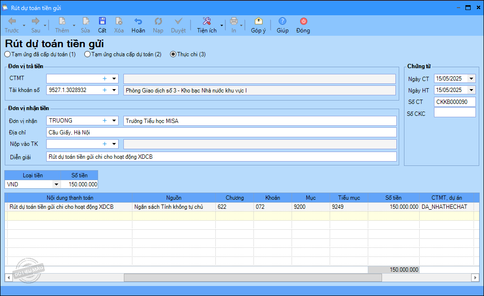The height and width of the screenshot is (296, 484).
Task: Select Tạm ứng chưa cấp dự toán (2)
Action: (88, 54)
